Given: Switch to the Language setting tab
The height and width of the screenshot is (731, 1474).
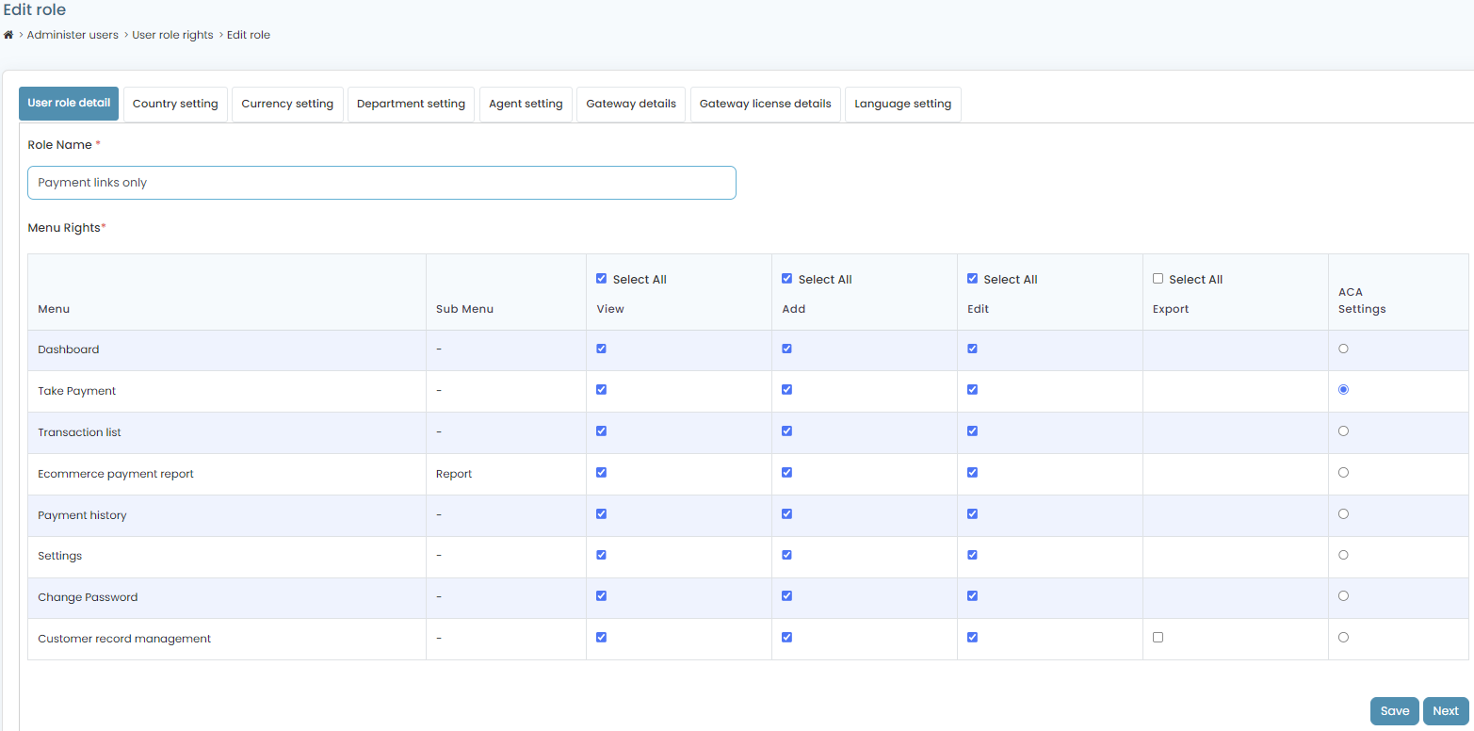Looking at the screenshot, I should coord(902,104).
